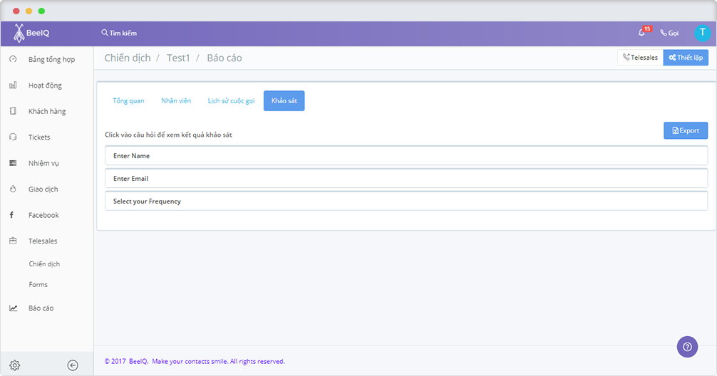Click the user avatar T icon
Image resolution: width=717 pixels, height=376 pixels.
pos(702,33)
